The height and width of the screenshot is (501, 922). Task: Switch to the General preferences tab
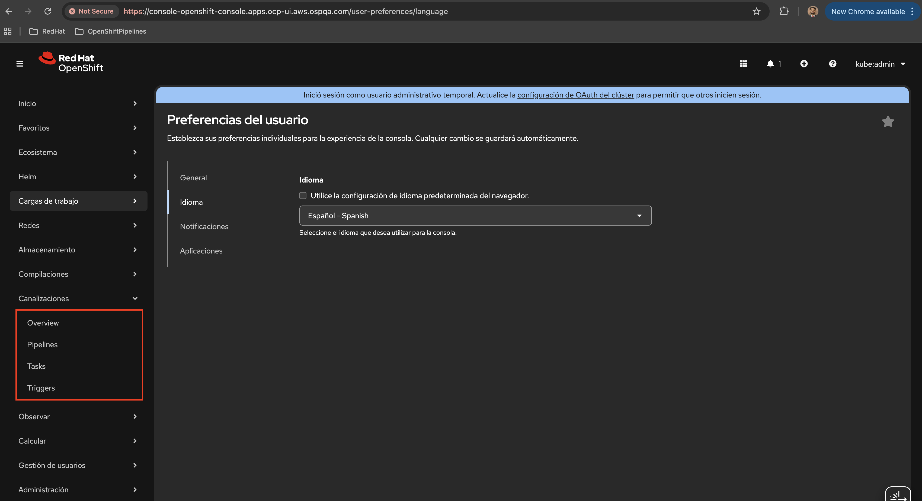coord(193,178)
